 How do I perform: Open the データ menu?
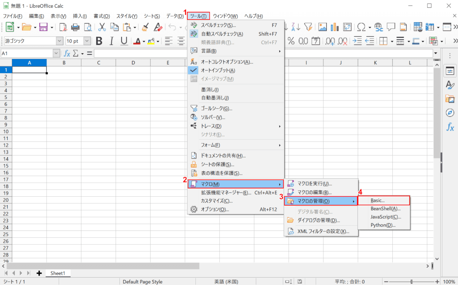[175, 16]
